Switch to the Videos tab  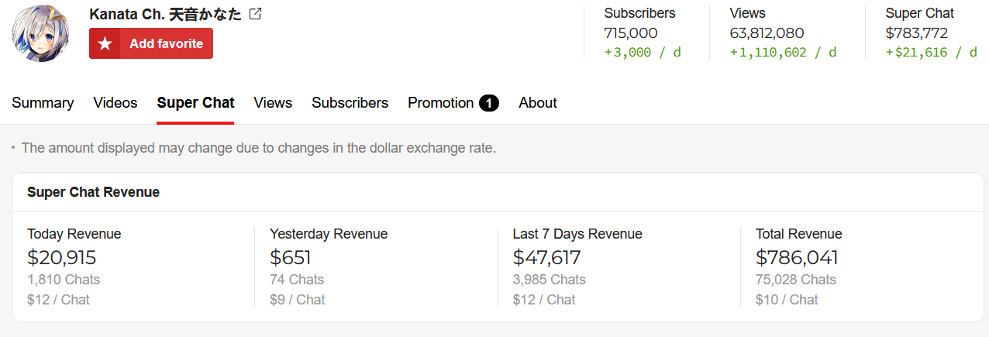coord(115,103)
